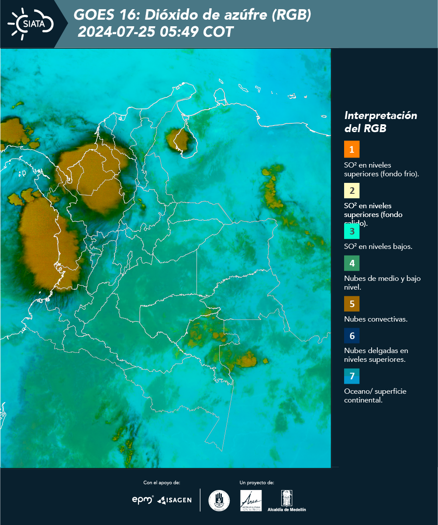The image size is (438, 525).
Task: Click 'Nubes de medio y bajo nivel.' label
Action: pyautogui.click(x=382, y=283)
